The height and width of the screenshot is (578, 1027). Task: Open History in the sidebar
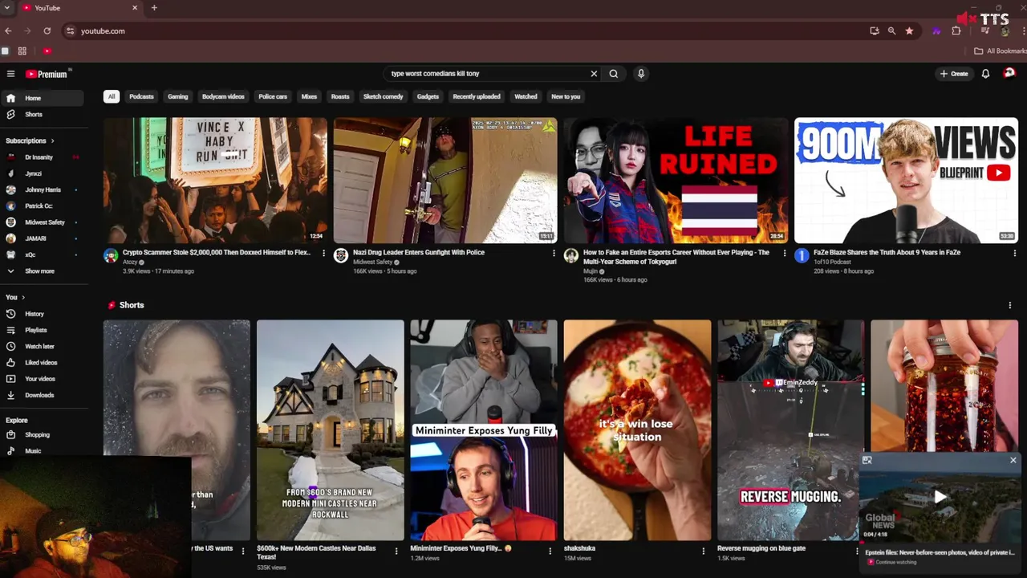click(42, 314)
